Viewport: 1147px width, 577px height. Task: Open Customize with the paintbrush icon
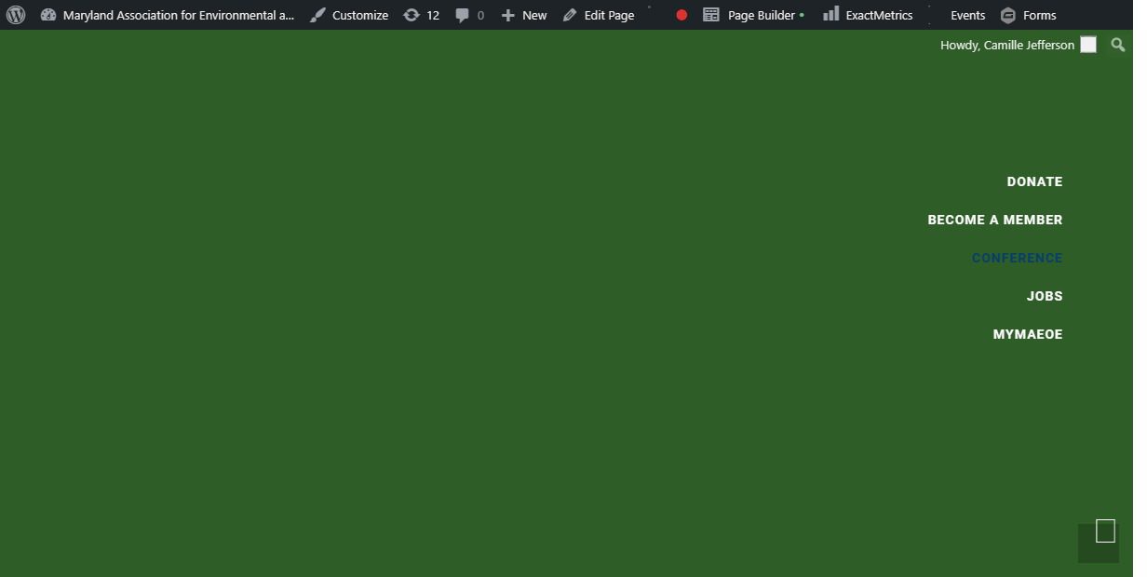(349, 15)
